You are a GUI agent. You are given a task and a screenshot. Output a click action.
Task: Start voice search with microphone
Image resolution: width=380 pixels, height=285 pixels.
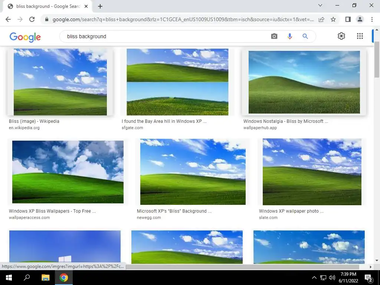[289, 36]
